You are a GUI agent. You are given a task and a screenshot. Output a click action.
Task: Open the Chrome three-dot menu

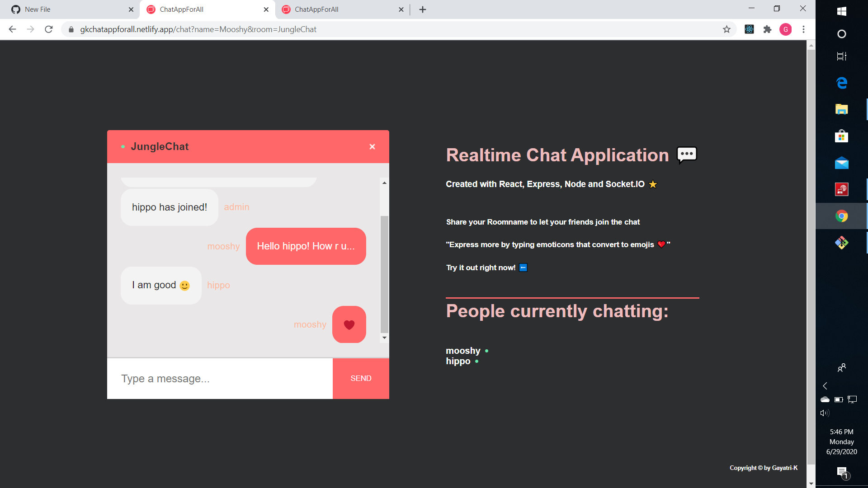[x=803, y=29]
